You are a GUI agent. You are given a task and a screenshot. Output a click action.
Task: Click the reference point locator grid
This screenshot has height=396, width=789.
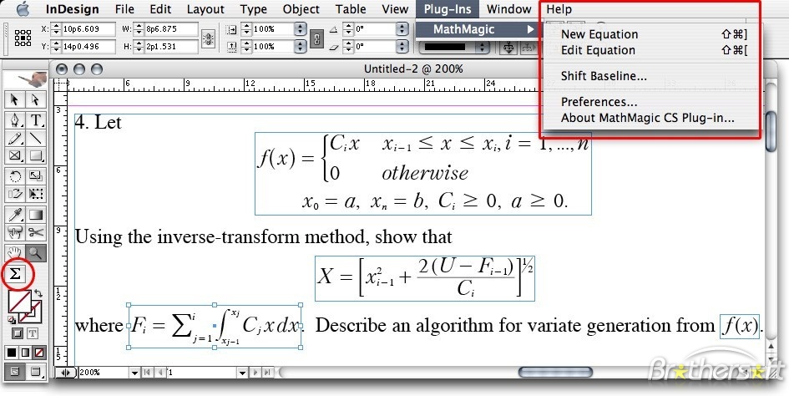pyautogui.click(x=23, y=38)
